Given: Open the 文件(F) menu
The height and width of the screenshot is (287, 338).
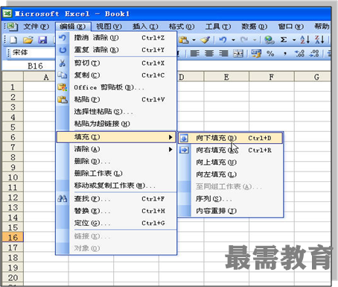Looking at the screenshot, I should (x=36, y=26).
